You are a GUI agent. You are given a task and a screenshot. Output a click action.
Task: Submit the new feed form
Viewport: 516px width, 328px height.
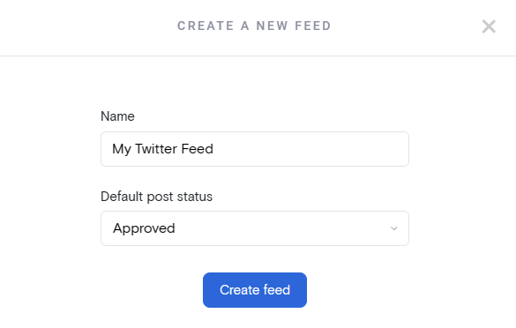(x=255, y=290)
